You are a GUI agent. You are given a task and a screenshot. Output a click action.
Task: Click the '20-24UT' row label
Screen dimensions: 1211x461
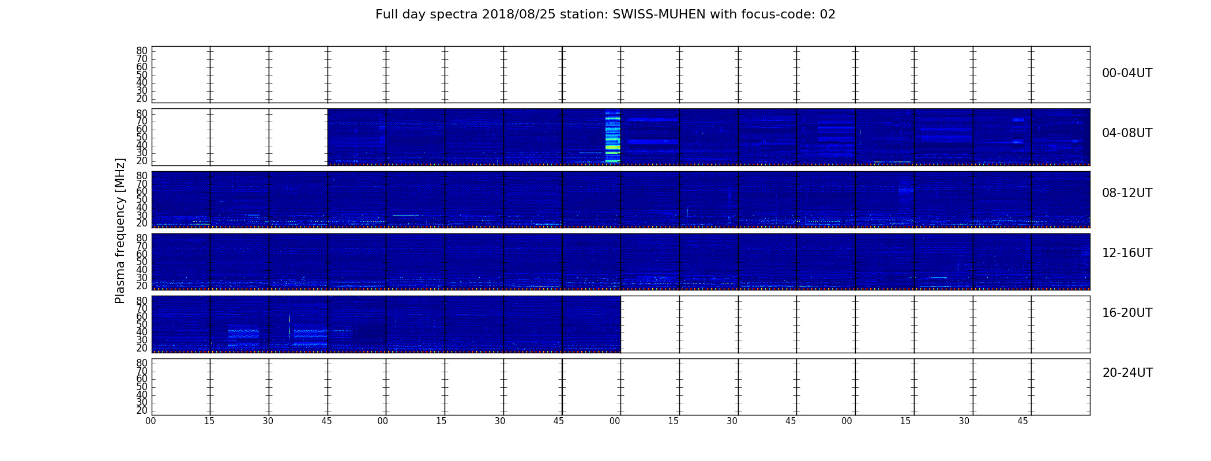point(1127,373)
